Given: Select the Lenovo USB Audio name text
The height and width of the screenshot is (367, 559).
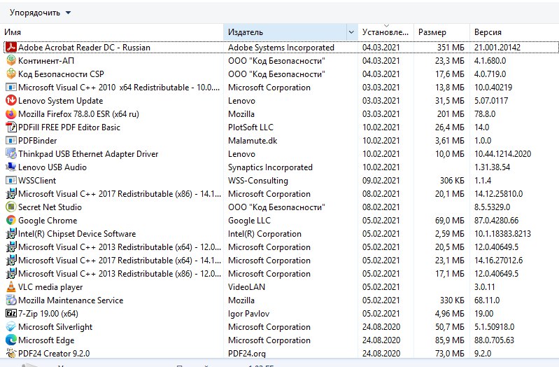Looking at the screenshot, I should (x=52, y=167).
